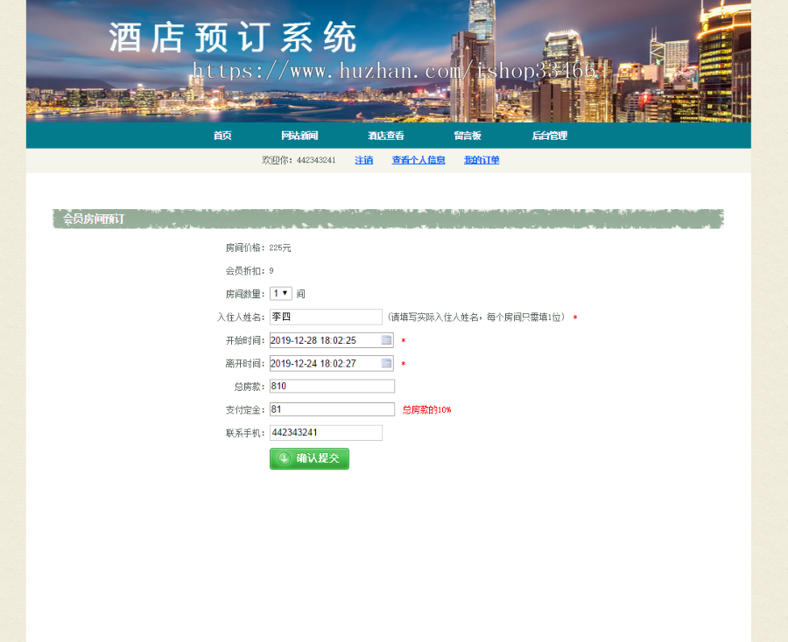
Task: Click the start time field showing 2019-12-28
Action: click(324, 340)
